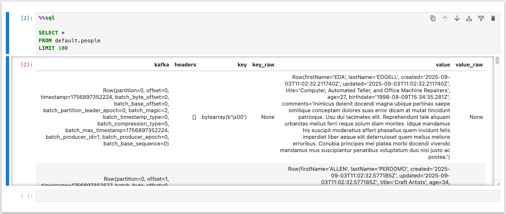Image resolution: width=506 pixels, height=214 pixels.
Task: Click the output area vertical scrollbar thumb
Action: click(x=497, y=61)
